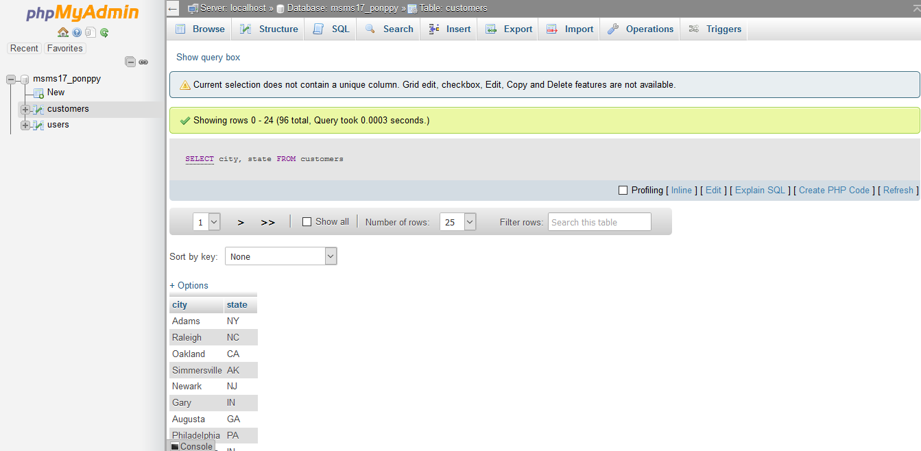
Task: Click the Recent button
Action: coord(24,49)
